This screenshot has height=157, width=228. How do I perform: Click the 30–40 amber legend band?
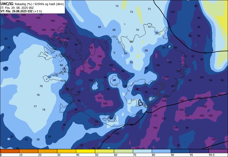(x=67, y=151)
